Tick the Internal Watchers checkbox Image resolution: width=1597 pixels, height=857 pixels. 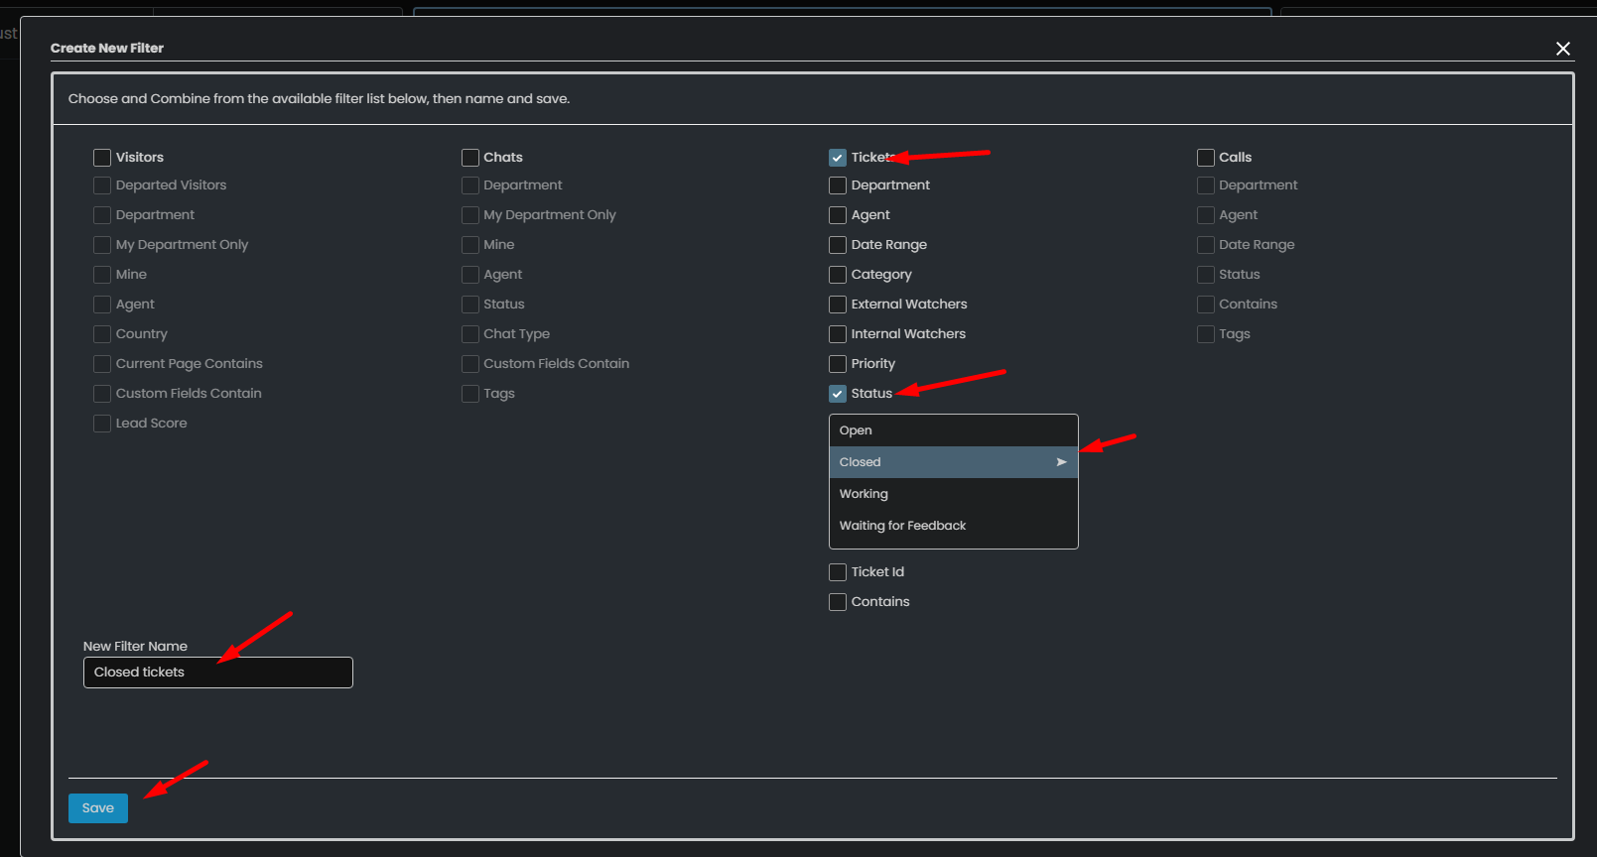click(838, 334)
